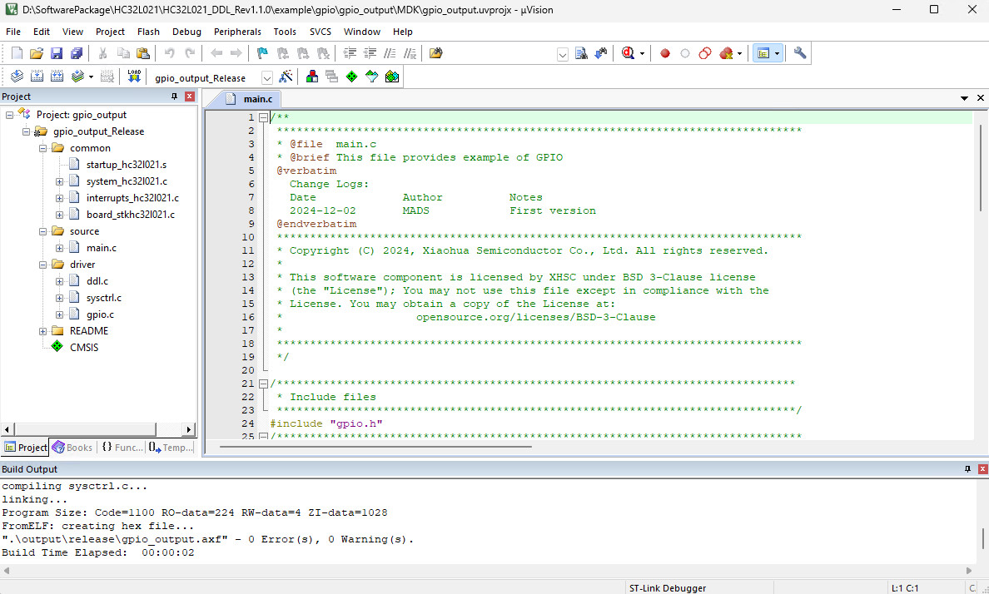Insert a breakpoint with the red circle icon

tap(665, 53)
